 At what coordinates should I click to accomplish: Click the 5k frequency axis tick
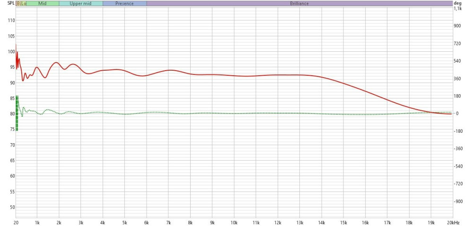pyautogui.click(x=124, y=222)
